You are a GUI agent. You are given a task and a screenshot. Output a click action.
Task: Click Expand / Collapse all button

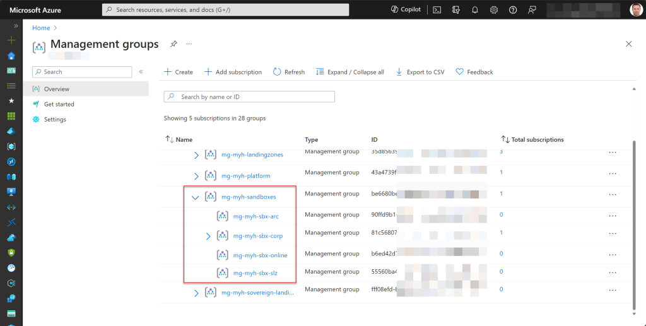click(349, 72)
